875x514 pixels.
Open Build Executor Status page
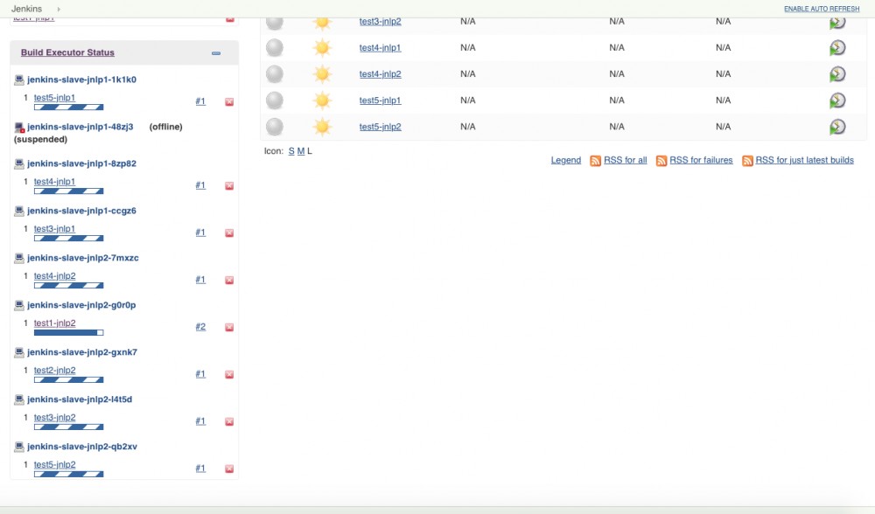[x=67, y=52]
